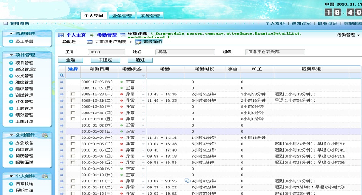The image size is (362, 195).
Task: Switch to the 系统管理 tab
Action: tap(150, 16)
